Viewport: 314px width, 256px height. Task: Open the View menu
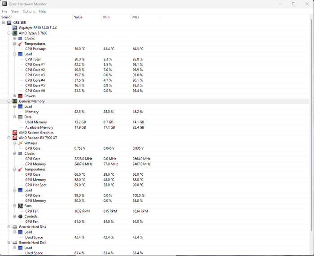15,11
